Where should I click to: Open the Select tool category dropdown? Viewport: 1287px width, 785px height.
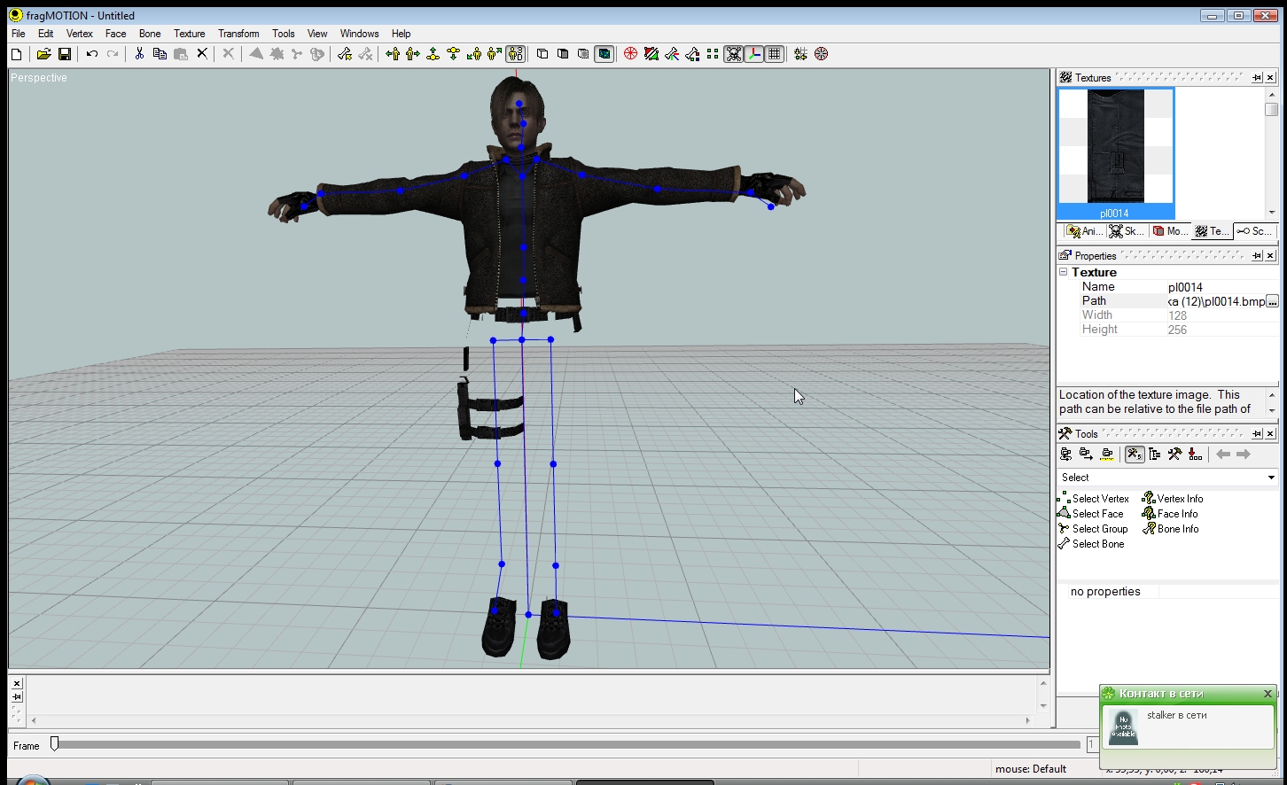[x=1270, y=478]
